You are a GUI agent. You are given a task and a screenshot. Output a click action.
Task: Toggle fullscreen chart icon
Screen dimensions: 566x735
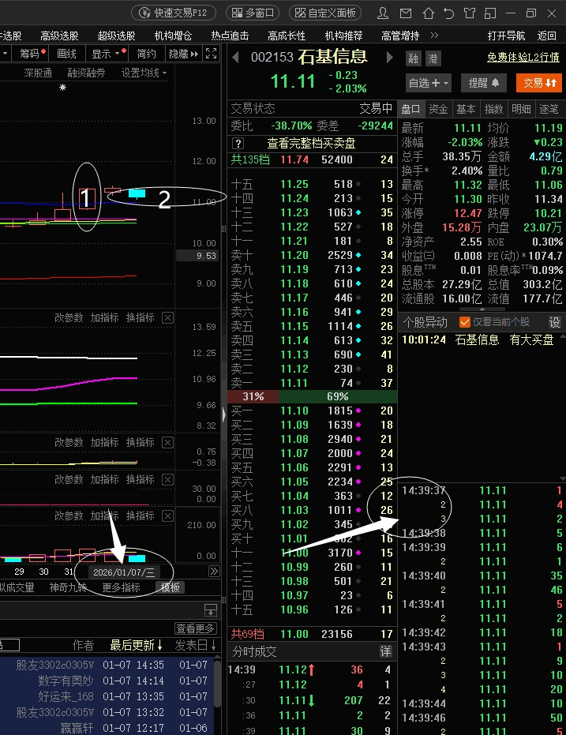pos(212,54)
